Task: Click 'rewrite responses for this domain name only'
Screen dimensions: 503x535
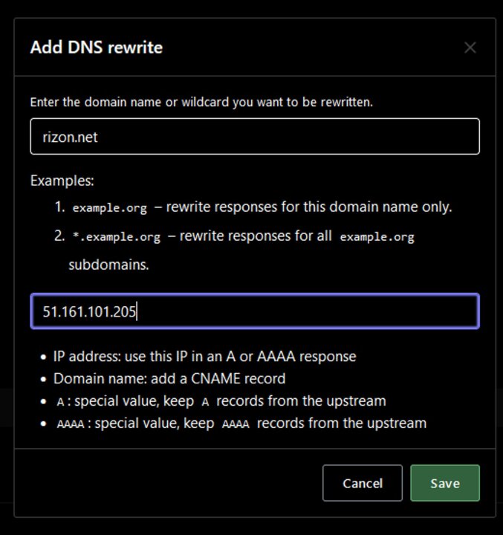Action: pos(309,207)
